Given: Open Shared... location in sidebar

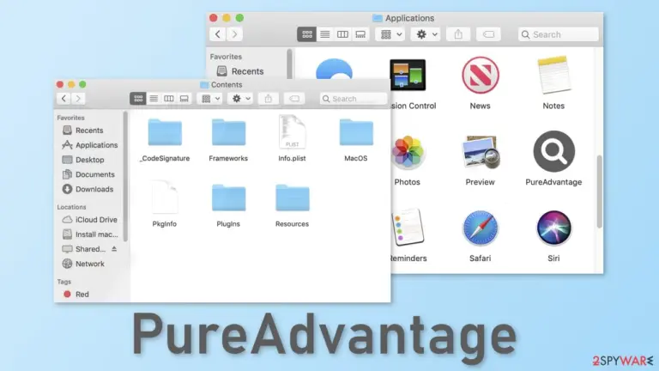Looking at the screenshot, I should coord(83,249).
